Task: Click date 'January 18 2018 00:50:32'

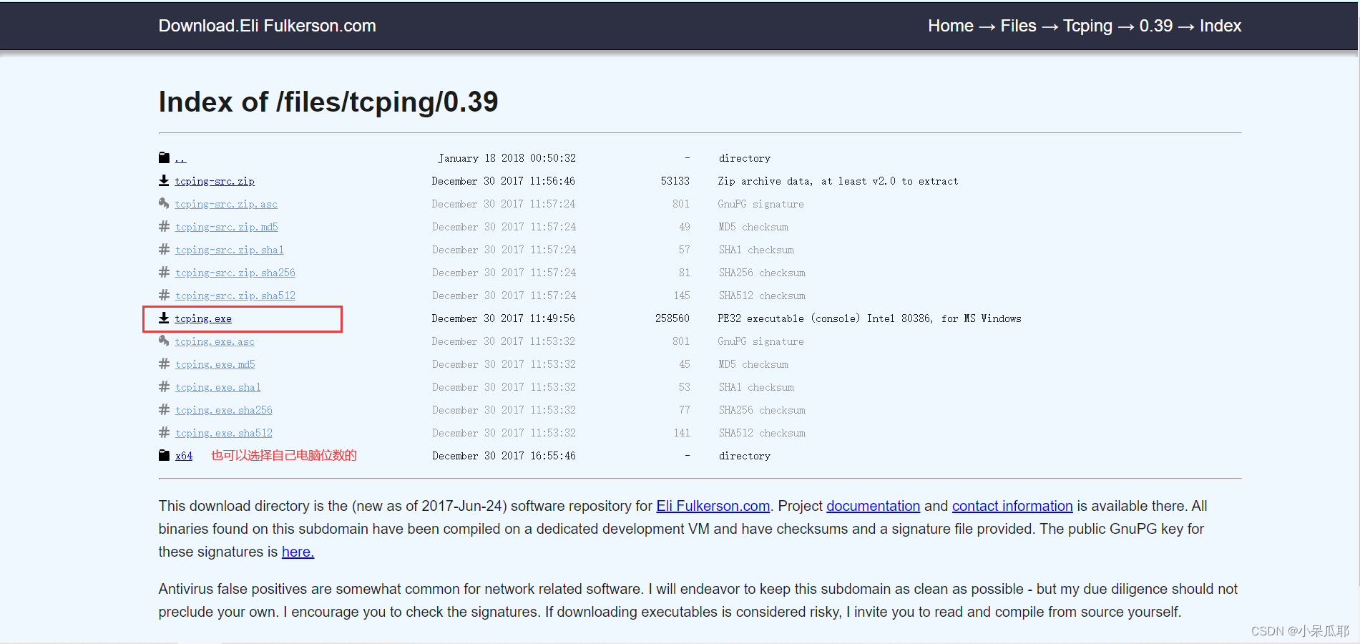Action: [x=507, y=158]
